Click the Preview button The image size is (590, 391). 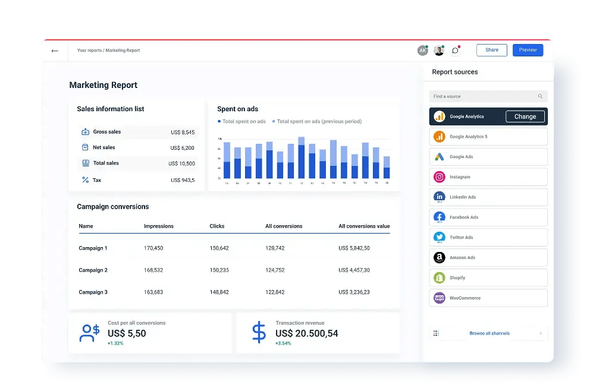tap(528, 50)
